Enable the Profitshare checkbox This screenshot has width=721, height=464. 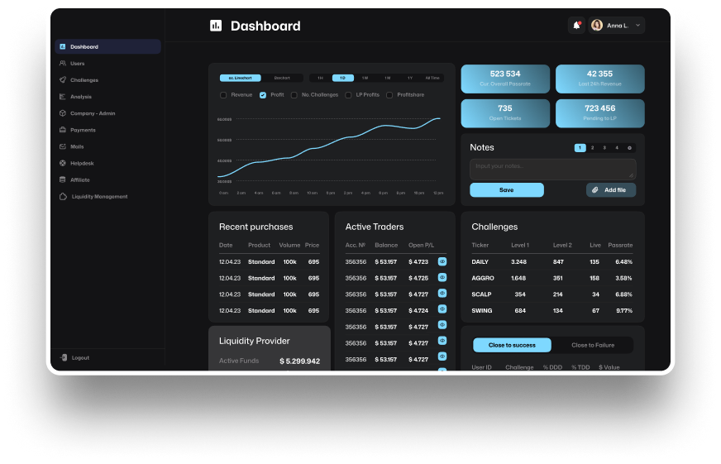coord(389,95)
